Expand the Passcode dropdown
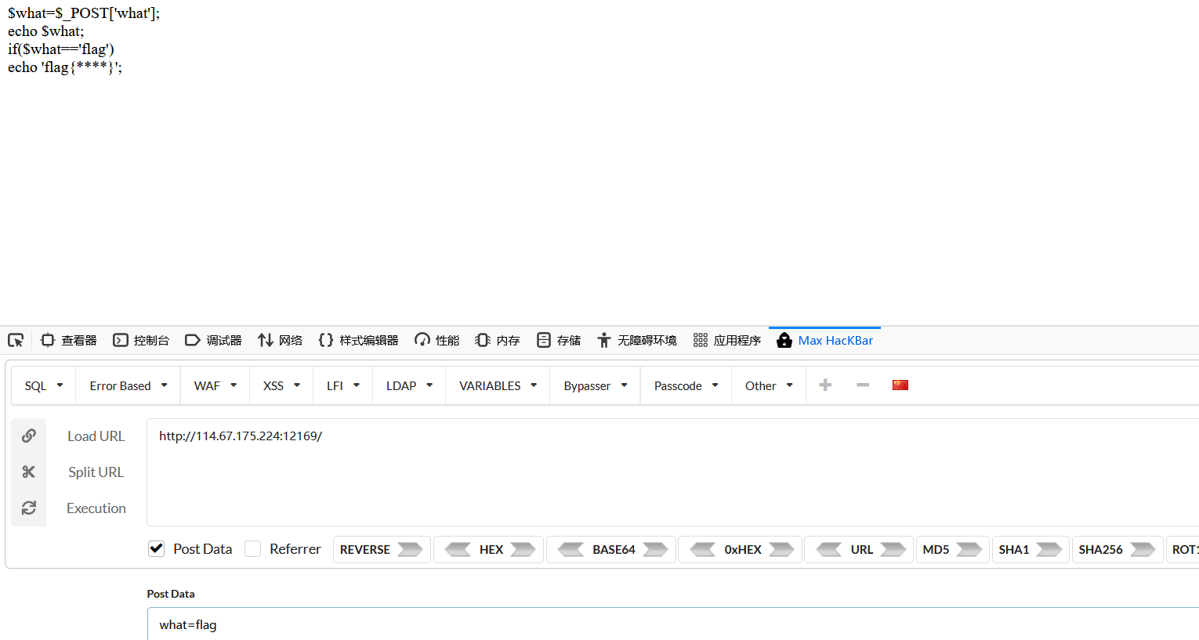 686,385
